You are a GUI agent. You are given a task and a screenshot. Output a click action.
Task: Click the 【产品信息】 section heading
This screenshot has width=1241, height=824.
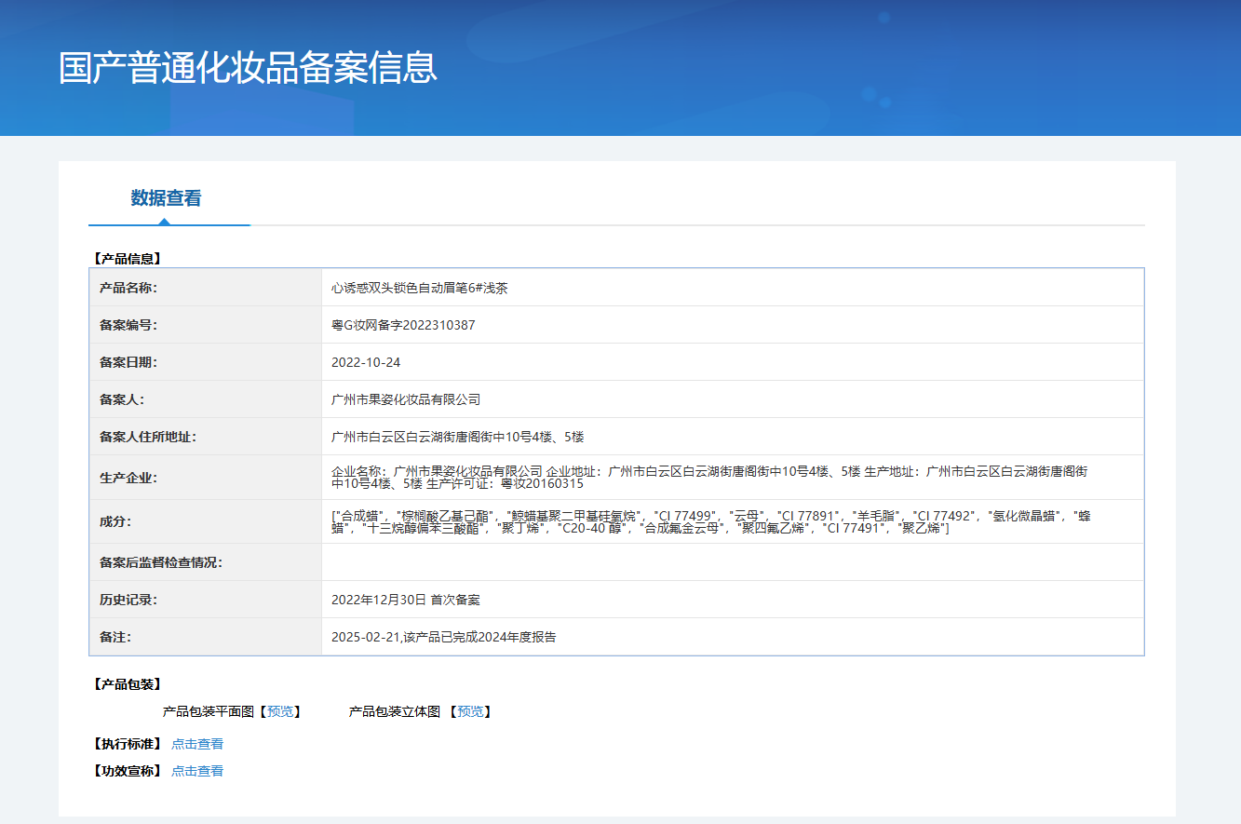(x=127, y=259)
